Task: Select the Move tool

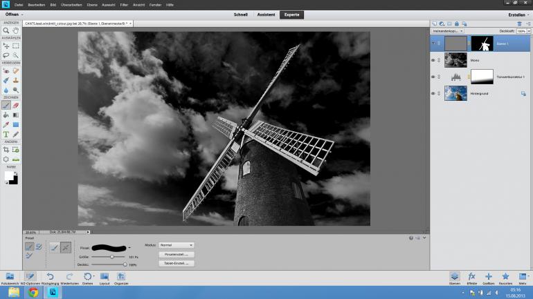Action: tap(6, 46)
